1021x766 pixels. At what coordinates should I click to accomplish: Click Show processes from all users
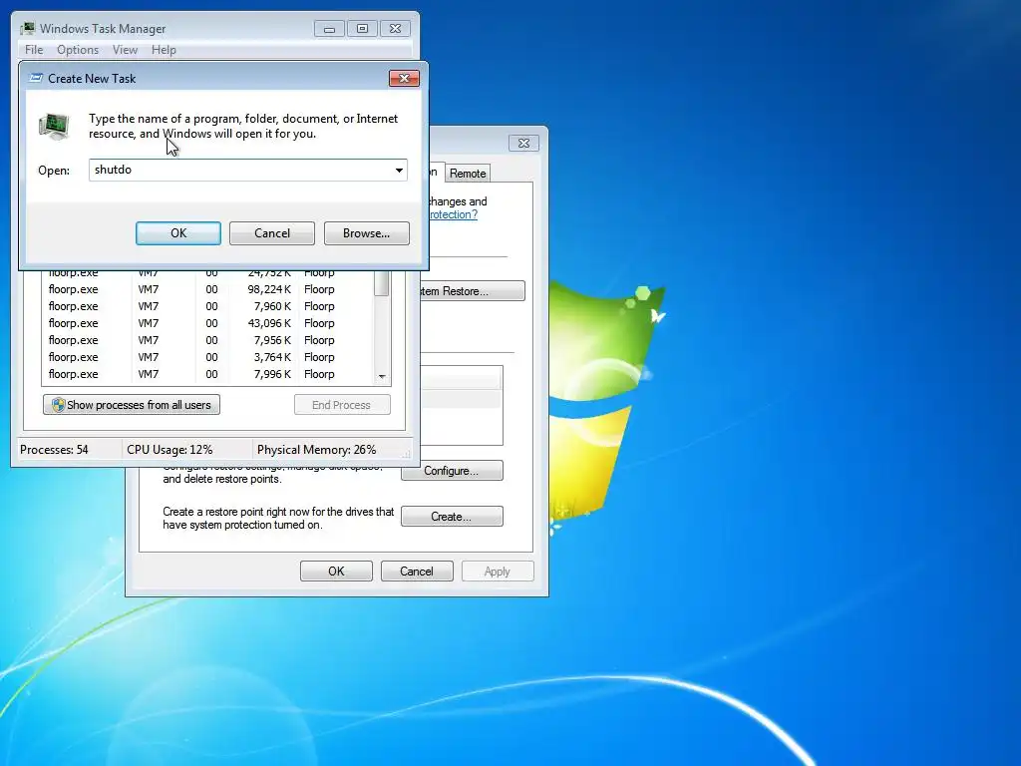coord(132,405)
